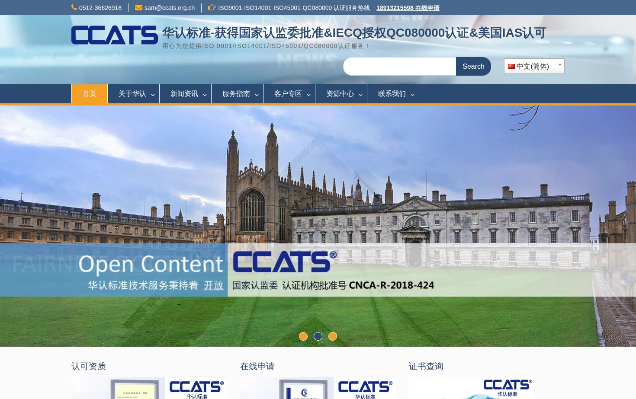636x399 pixels.
Task: Click the sam@ccats.org.cn email link
Action: click(x=170, y=8)
